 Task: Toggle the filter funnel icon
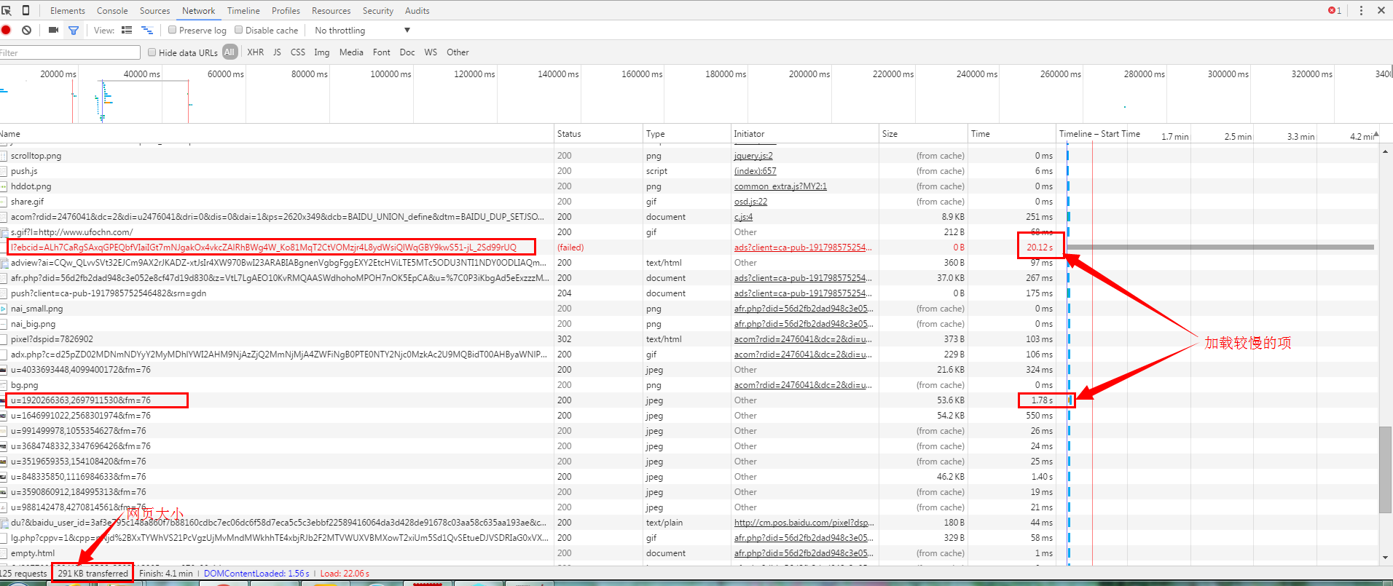tap(74, 30)
